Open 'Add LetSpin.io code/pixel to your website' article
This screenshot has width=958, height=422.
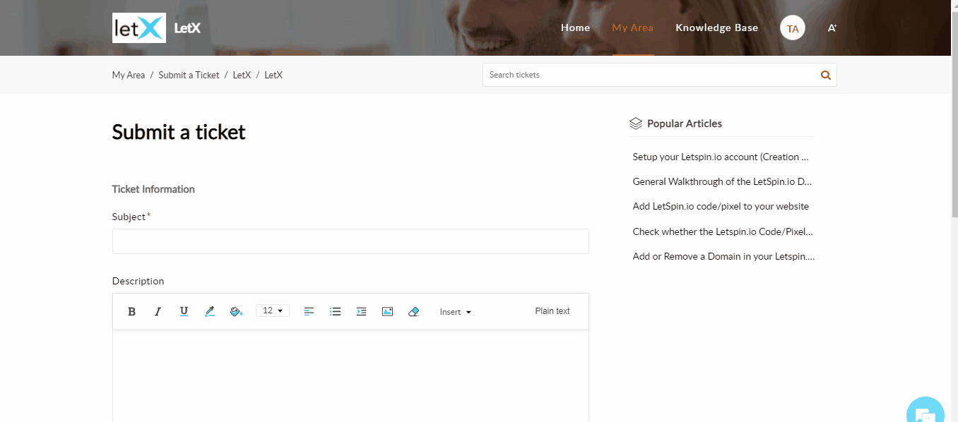tap(721, 207)
